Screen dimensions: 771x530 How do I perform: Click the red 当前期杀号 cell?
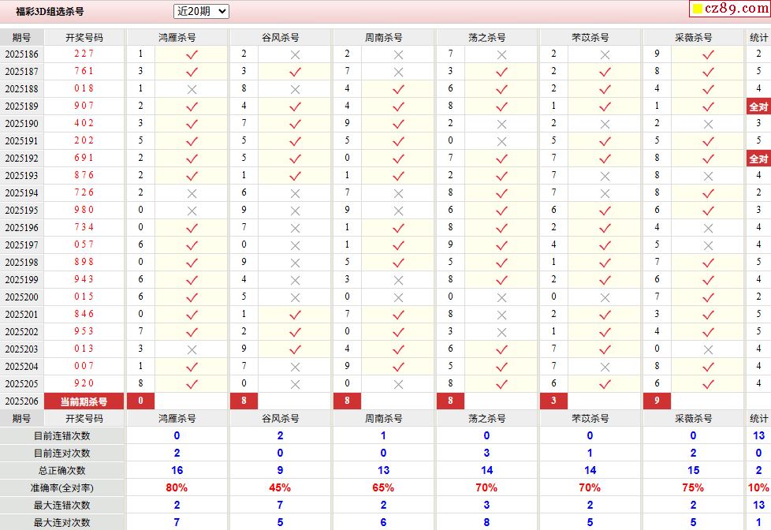84,401
